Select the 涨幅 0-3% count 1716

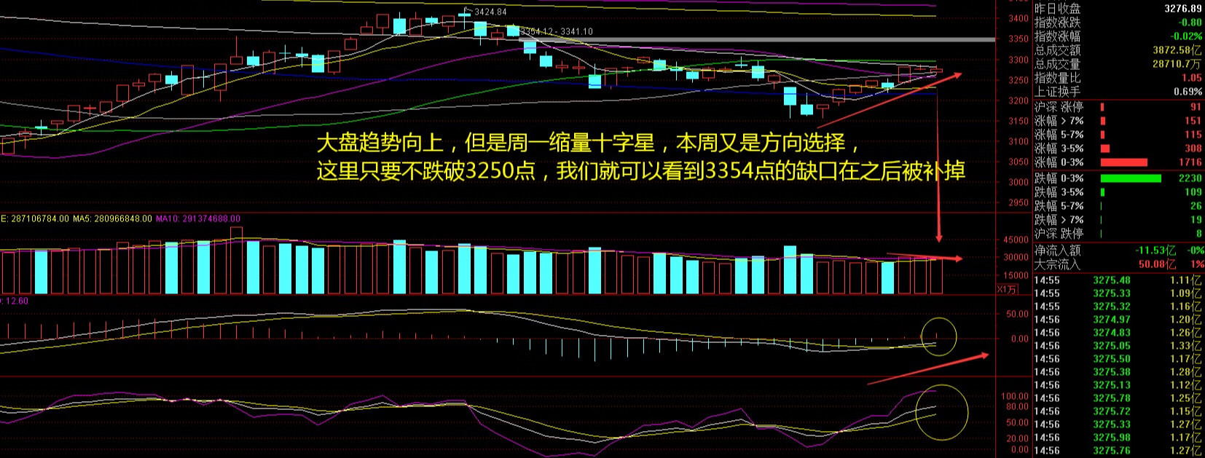1190,162
